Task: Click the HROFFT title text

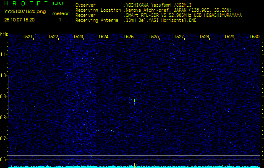Action: click(26, 3)
